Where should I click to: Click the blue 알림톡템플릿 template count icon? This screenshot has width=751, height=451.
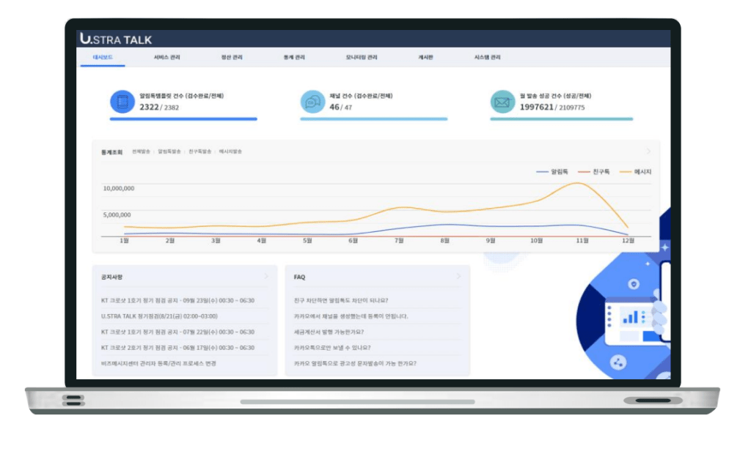point(122,102)
